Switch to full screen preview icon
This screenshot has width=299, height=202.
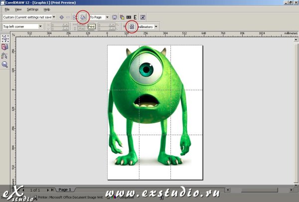[x=115, y=17]
